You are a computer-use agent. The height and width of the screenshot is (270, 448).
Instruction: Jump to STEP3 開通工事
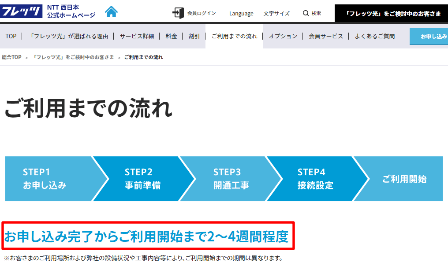[231, 179]
